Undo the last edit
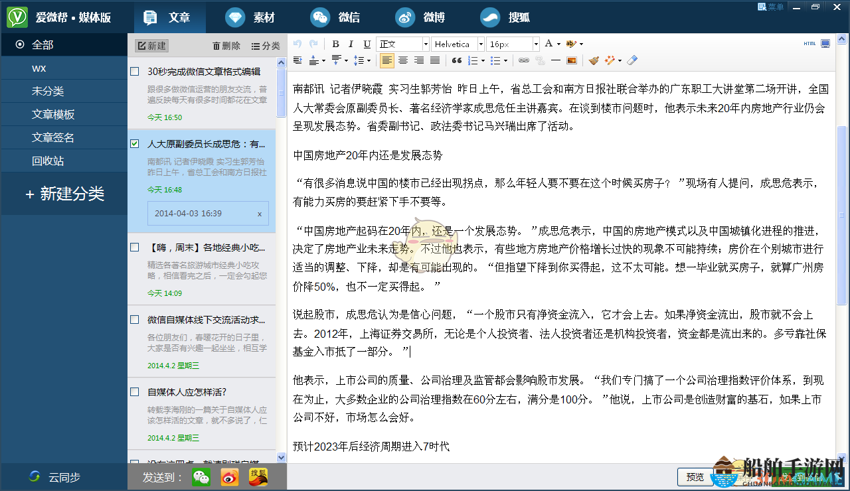850x491 pixels. tap(297, 44)
